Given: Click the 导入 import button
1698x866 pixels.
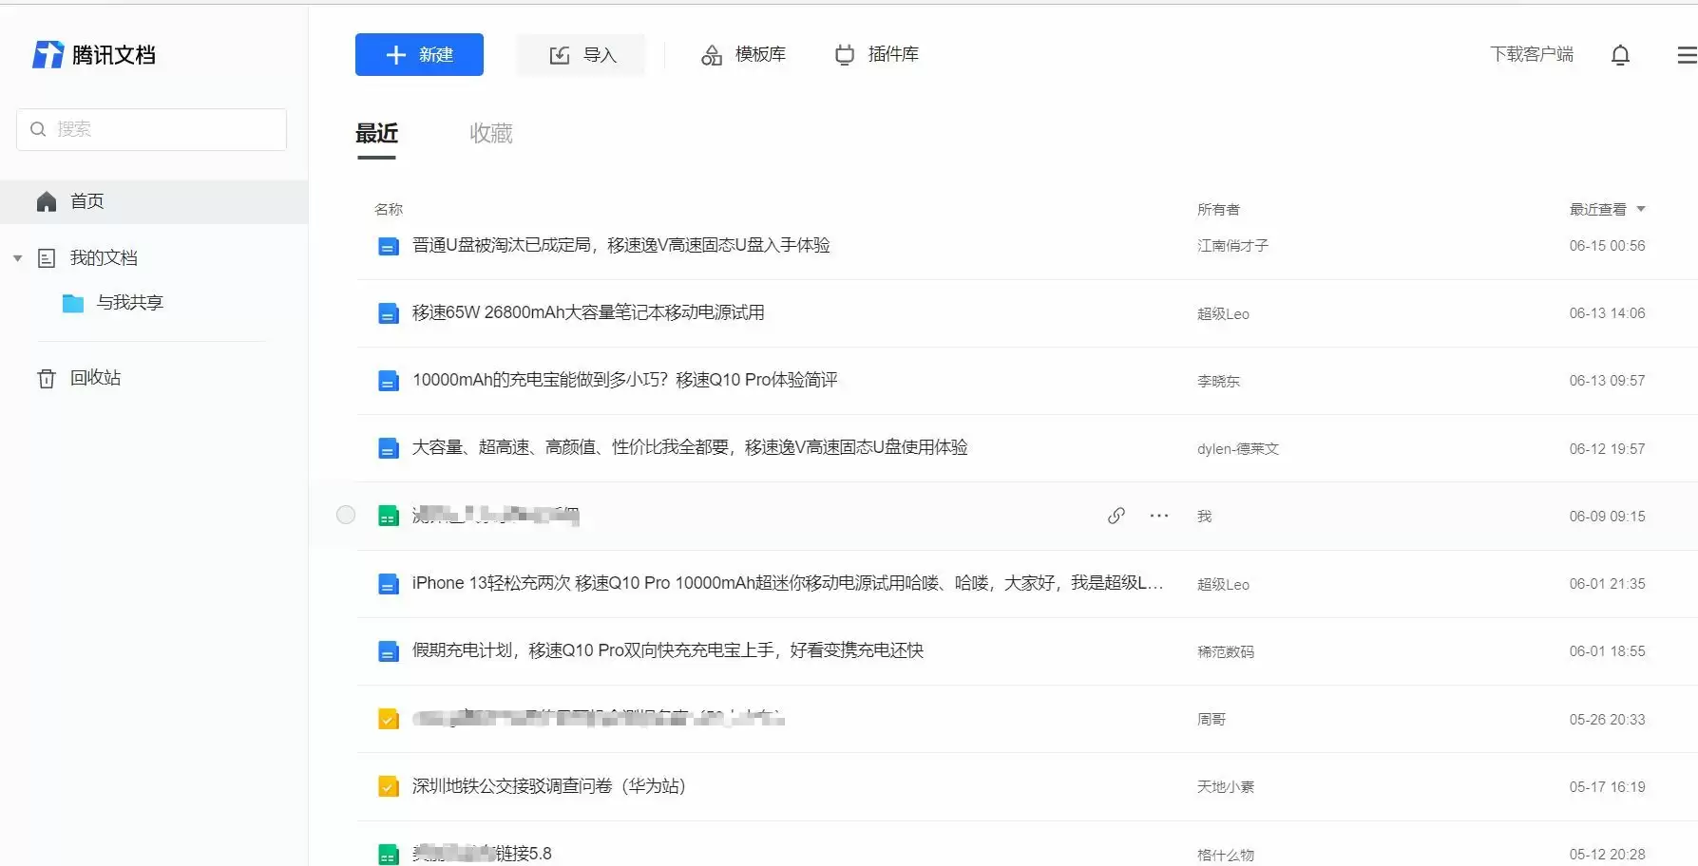Looking at the screenshot, I should 582,54.
